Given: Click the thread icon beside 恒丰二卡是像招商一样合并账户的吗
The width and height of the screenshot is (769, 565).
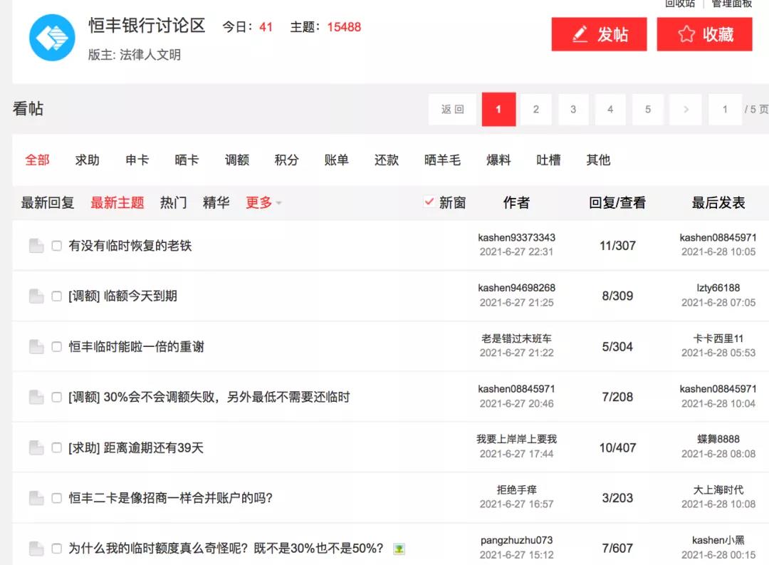Looking at the screenshot, I should [36, 498].
